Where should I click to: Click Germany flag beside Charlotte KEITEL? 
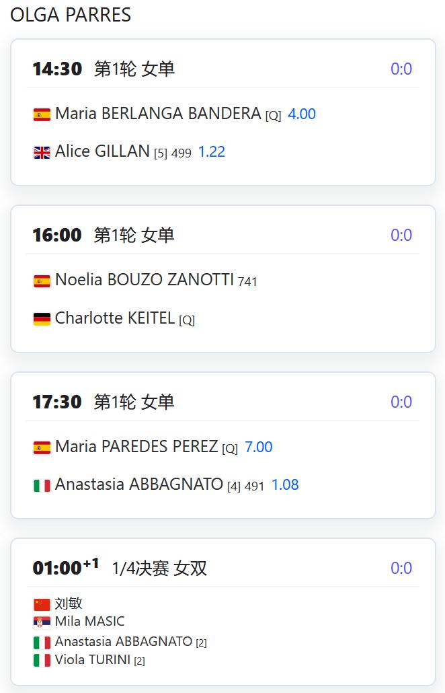point(42,319)
